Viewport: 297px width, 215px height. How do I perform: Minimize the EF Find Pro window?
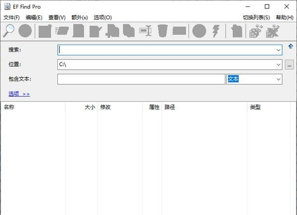tap(248, 6)
